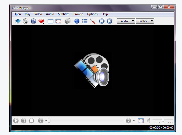Expand the favorites dropdown arrow under the heart

click(x=44, y=23)
